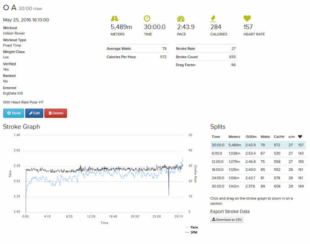Select the 18:00.0 split row
Viewport: 310px width, 244px height.
(x=258, y=170)
